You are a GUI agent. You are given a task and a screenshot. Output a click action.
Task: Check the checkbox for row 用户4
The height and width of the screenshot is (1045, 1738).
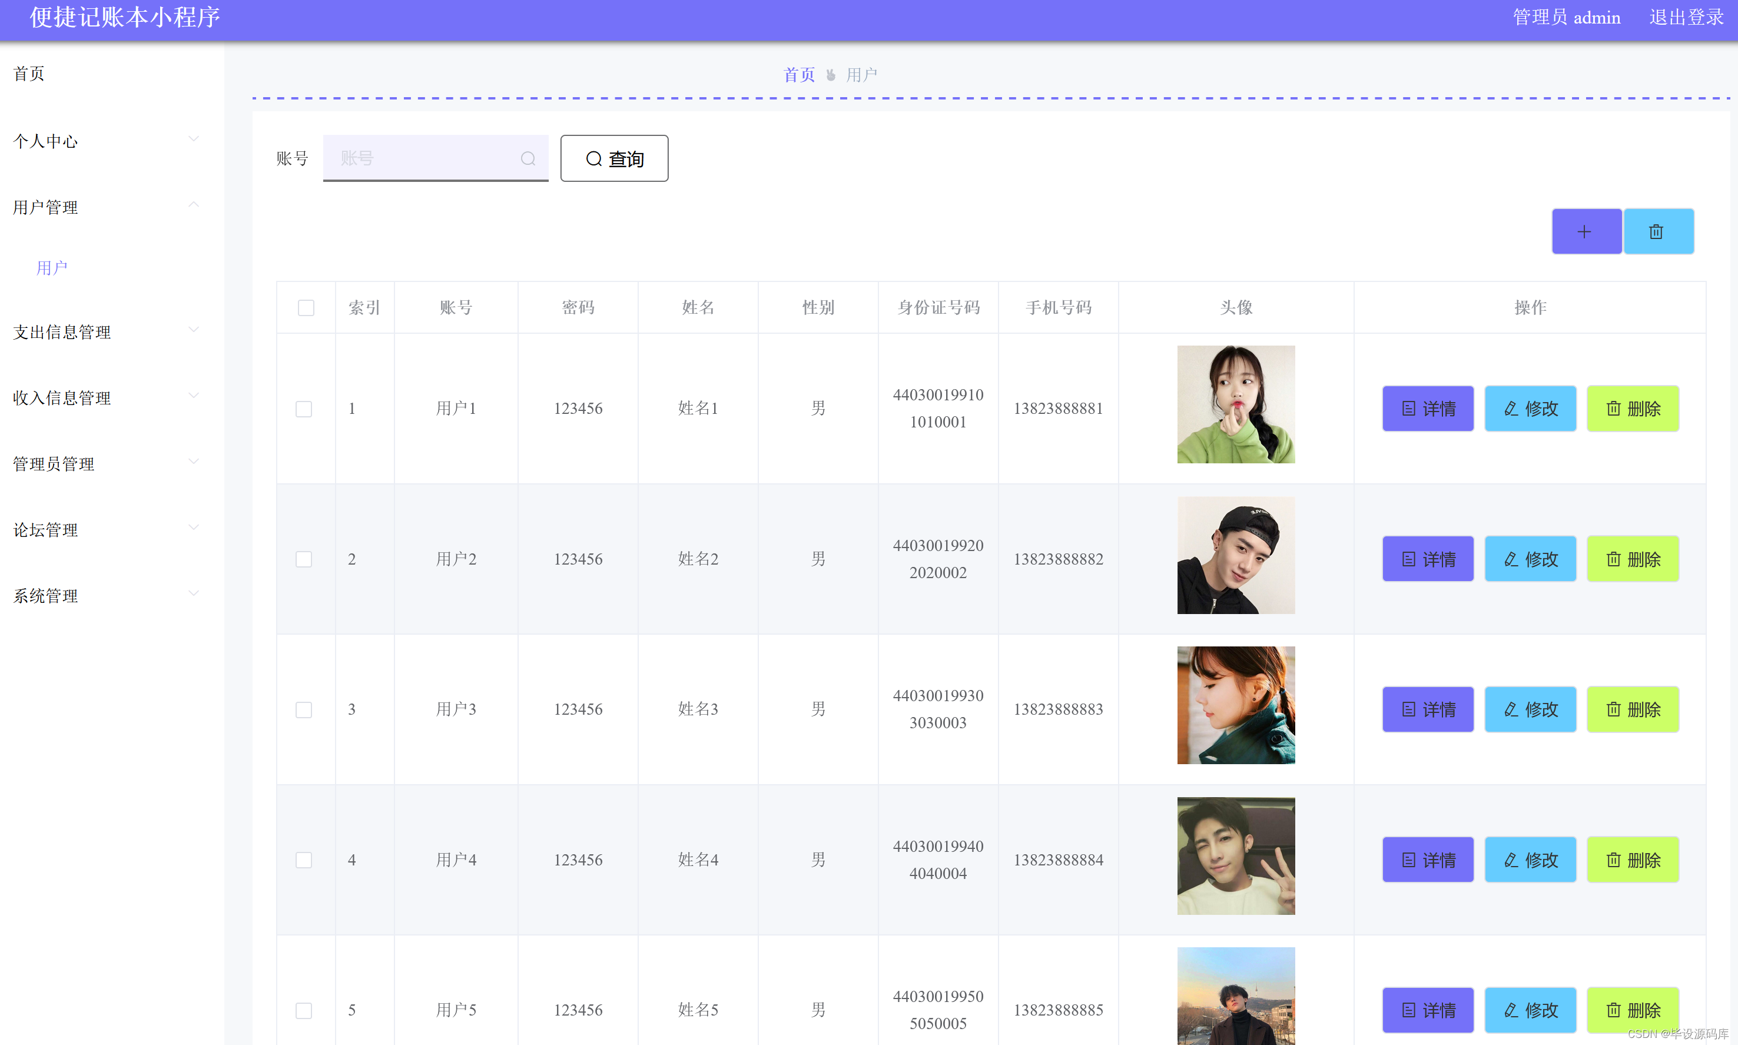pos(304,860)
